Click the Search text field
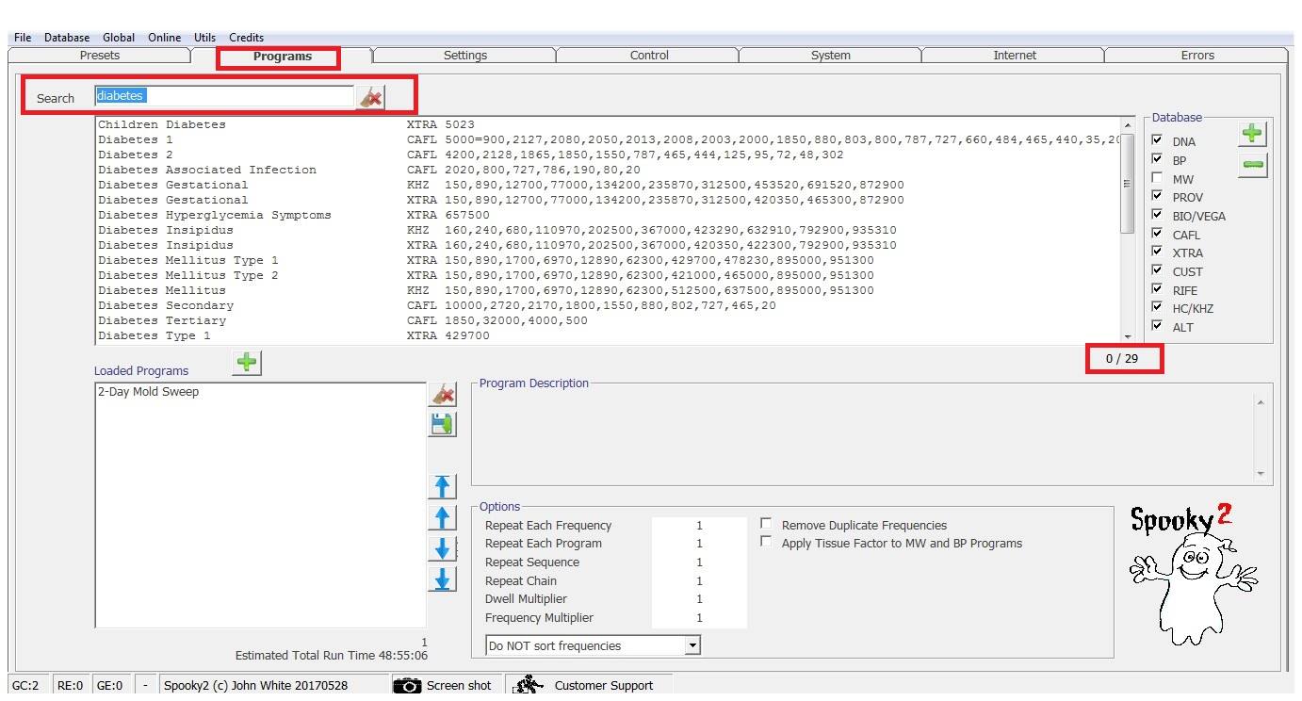This screenshot has width=1302, height=701. (x=224, y=96)
